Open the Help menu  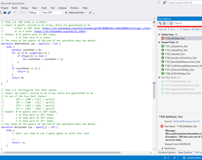pyautogui.click(x=85, y=8)
